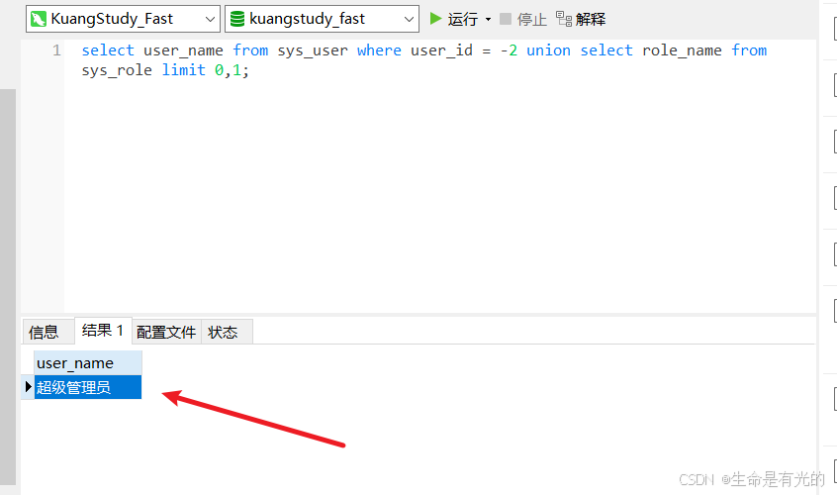837x495 pixels.
Task: Click inside the SQL query editor text
Action: 423,60
